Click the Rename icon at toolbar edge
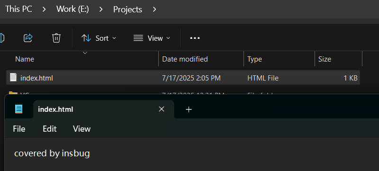This screenshot has height=171, width=379. pyautogui.click(x=2, y=38)
